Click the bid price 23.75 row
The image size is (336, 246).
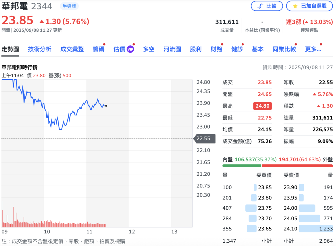tap(247, 208)
